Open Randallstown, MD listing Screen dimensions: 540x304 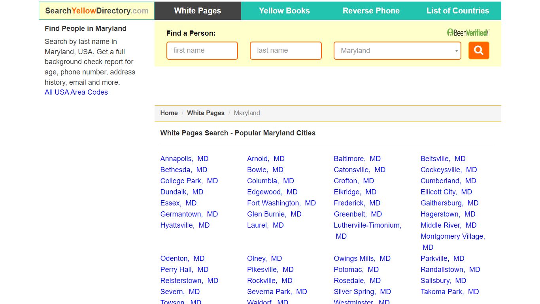(x=450, y=270)
